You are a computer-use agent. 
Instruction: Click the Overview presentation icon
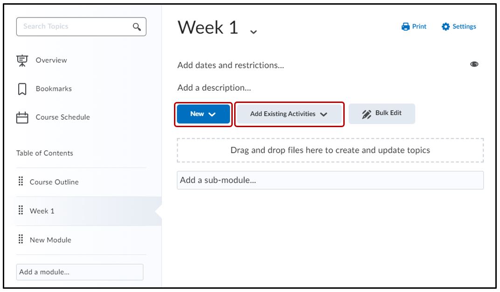(22, 60)
